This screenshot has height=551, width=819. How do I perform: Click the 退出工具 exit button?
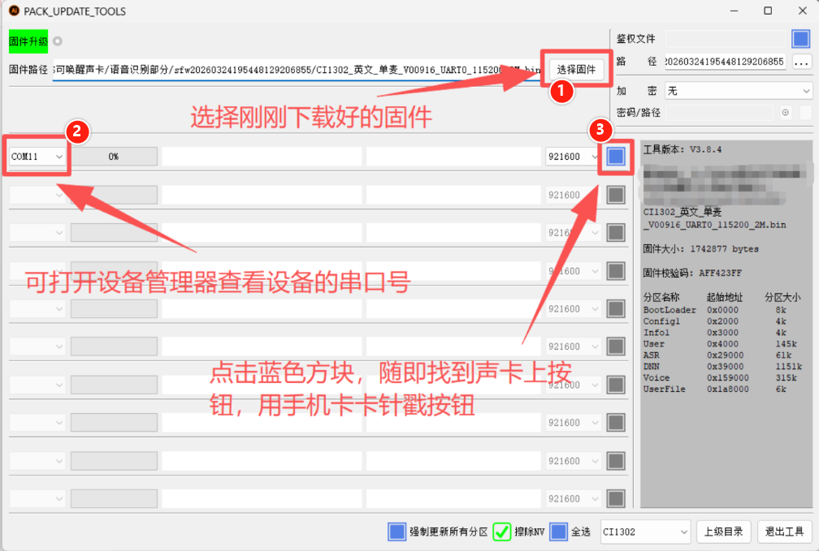(x=785, y=532)
